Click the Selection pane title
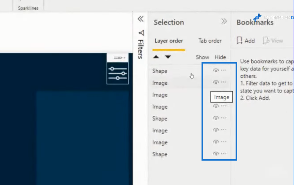294x185 pixels. click(x=169, y=22)
